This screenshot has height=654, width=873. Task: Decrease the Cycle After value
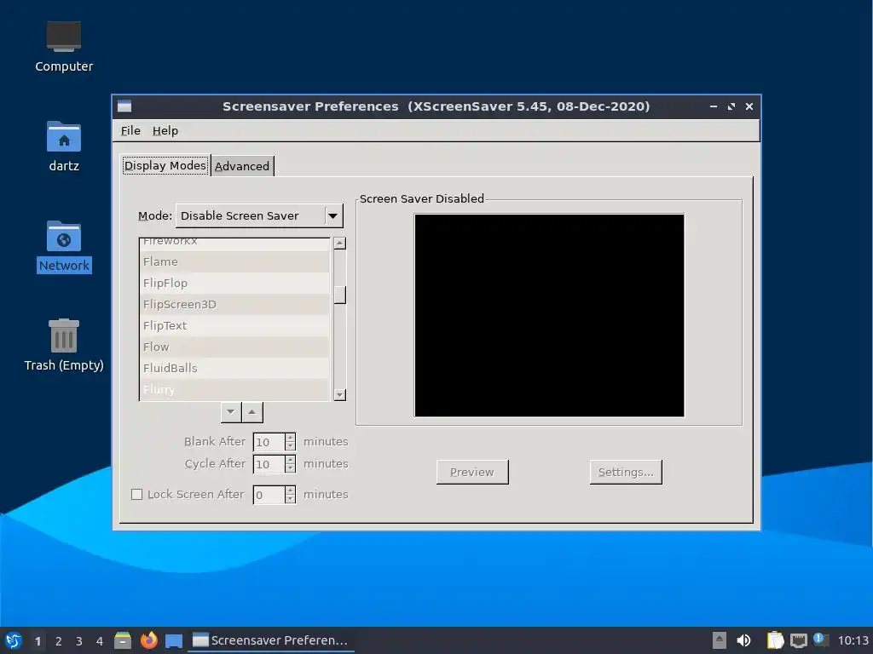coord(290,469)
